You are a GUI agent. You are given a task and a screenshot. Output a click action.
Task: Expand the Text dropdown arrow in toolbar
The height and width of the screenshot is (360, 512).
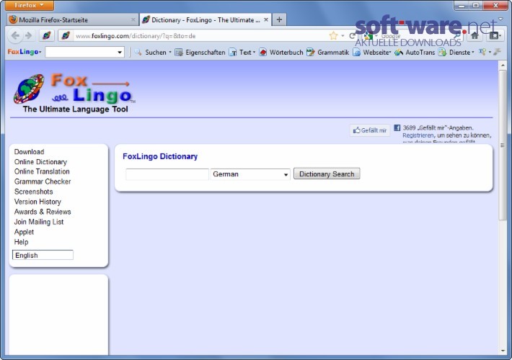click(x=254, y=52)
